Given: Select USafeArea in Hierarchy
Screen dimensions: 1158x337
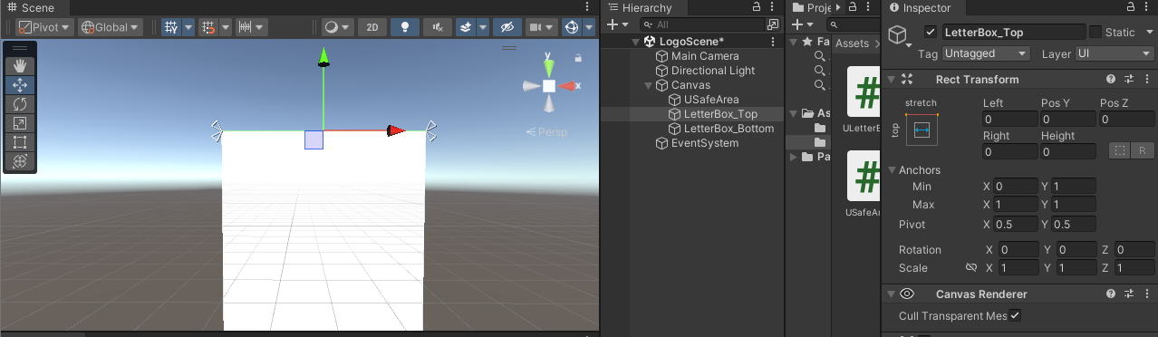Looking at the screenshot, I should click(711, 100).
